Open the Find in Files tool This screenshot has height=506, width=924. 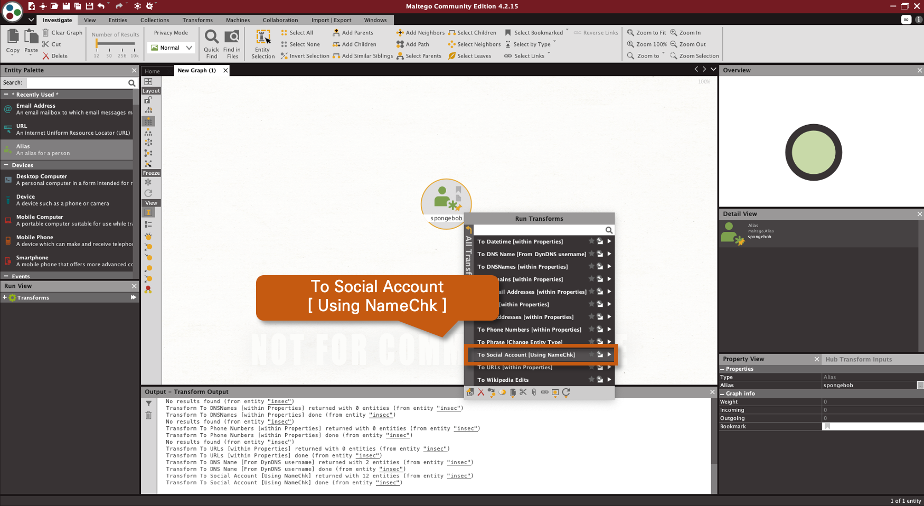click(x=232, y=44)
